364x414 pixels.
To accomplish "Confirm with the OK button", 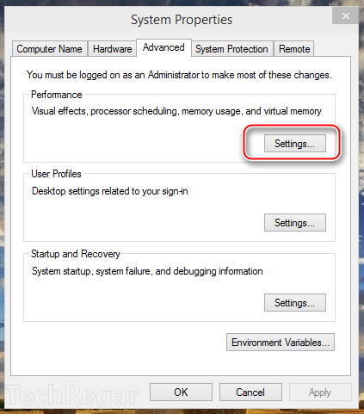I will (x=181, y=392).
